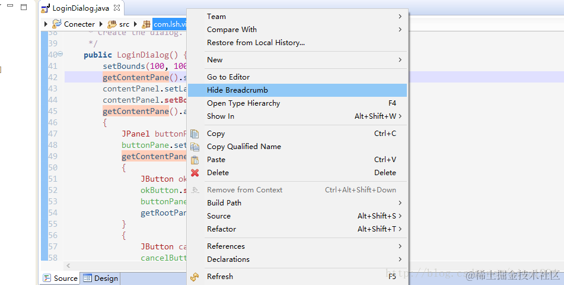
Task: Click the maximize view icon at top left
Action: coord(24,7)
